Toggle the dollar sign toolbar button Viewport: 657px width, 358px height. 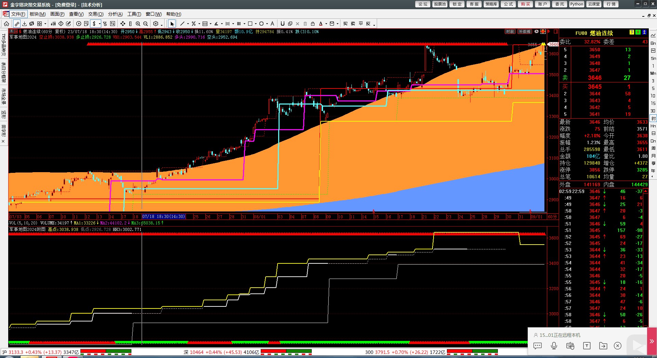pyautogui.click(x=94, y=24)
